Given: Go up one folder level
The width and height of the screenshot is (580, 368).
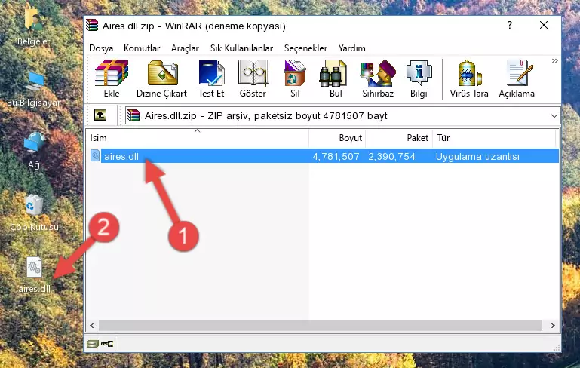Looking at the screenshot, I should click(100, 115).
